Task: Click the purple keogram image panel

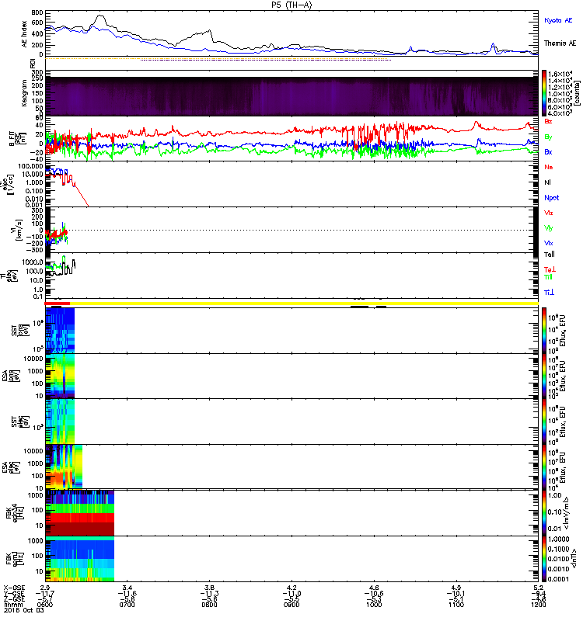Action: (x=291, y=96)
